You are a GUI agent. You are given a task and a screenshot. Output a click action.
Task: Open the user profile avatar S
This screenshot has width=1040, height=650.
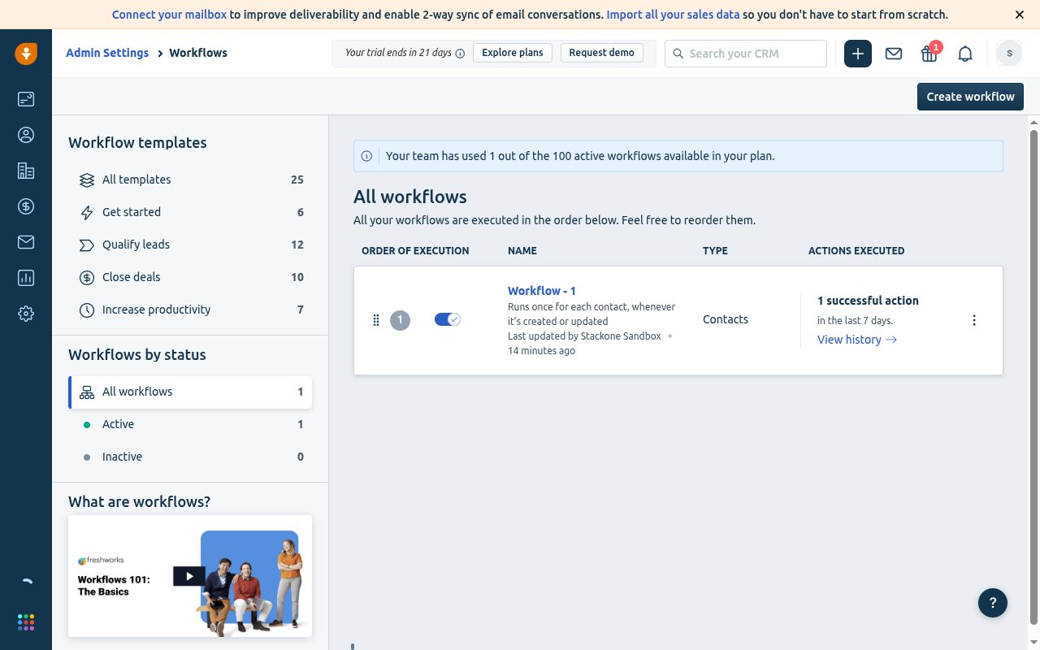[x=1009, y=54]
